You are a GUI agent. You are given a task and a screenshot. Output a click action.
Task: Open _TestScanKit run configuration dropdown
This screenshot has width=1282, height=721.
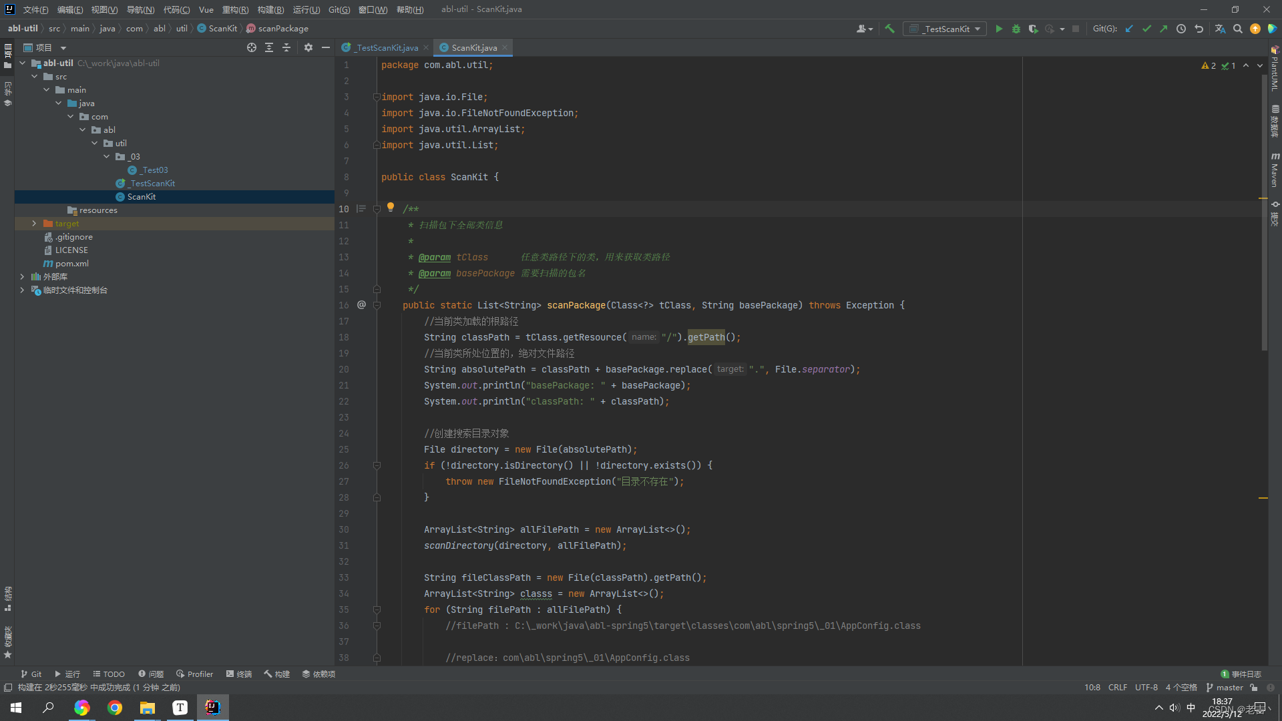(945, 29)
